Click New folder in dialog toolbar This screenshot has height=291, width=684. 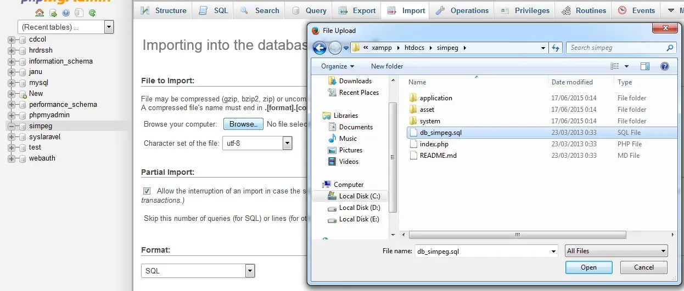point(387,66)
